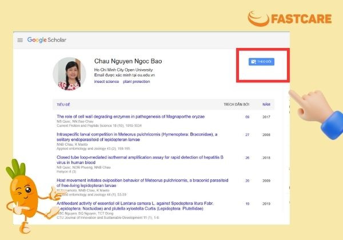The width and height of the screenshot is (343, 240).
Task: Open the Host movement initiates oviposition behavior article
Action: (x=142, y=183)
